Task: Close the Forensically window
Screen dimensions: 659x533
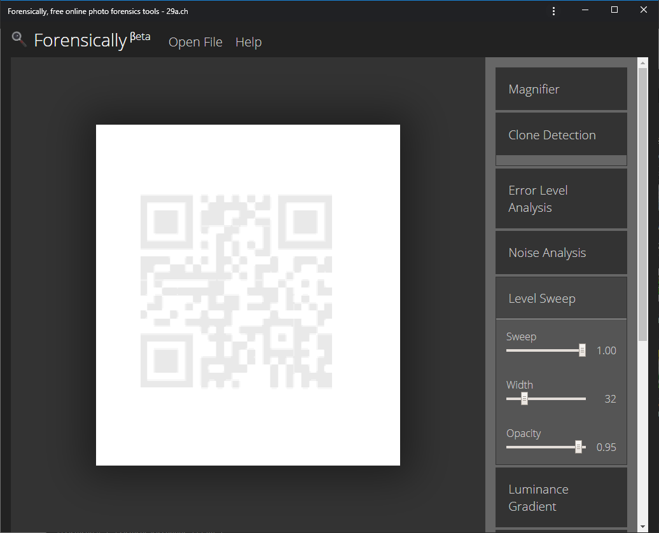Action: pos(644,10)
